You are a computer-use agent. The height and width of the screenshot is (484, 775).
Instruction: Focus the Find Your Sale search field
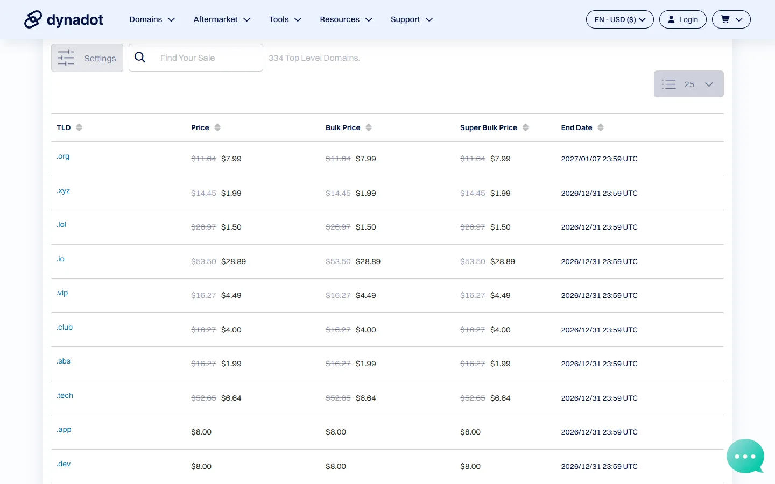[196, 58]
